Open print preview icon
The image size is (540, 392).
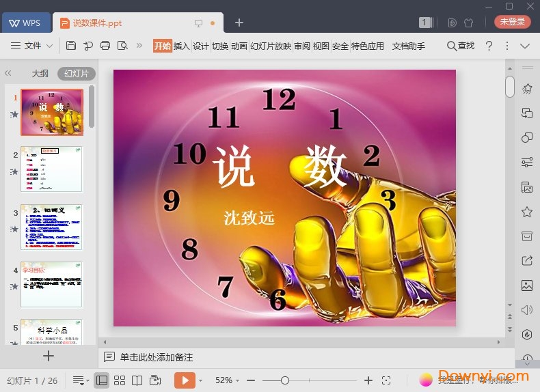coord(122,46)
